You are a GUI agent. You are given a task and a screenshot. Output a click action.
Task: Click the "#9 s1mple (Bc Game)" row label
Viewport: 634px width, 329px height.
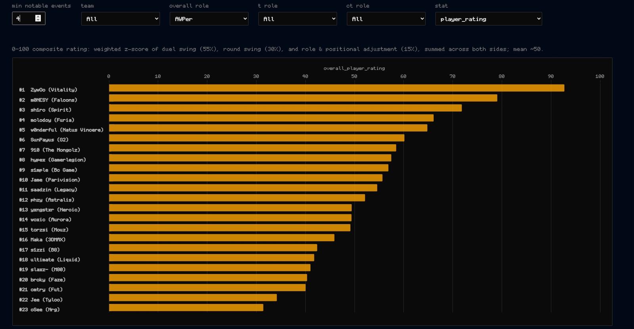48,170
